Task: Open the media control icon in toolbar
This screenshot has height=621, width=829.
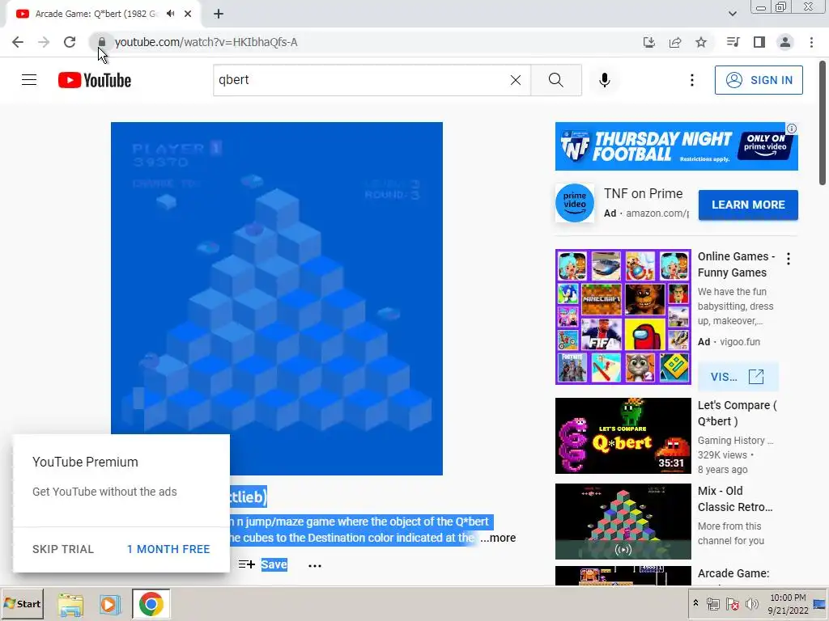Action: [x=733, y=42]
